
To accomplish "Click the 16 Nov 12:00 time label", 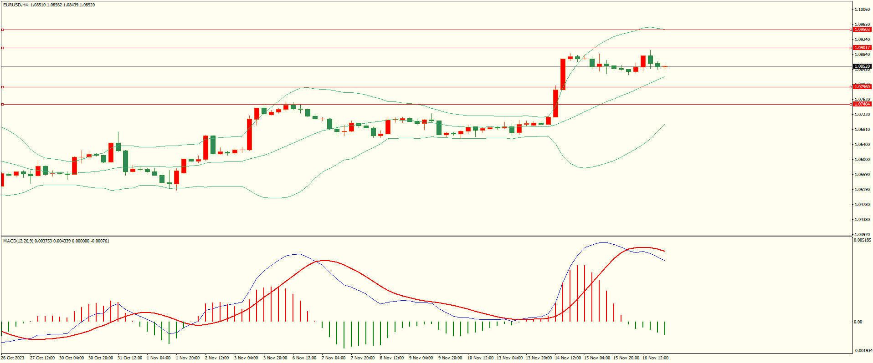I will [x=655, y=358].
